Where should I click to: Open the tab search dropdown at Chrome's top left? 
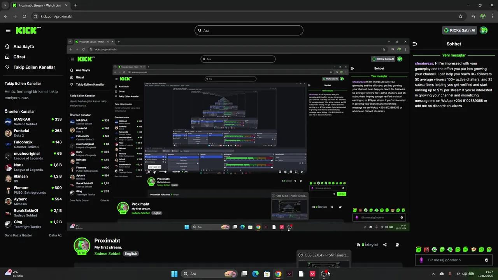(x=5, y=5)
